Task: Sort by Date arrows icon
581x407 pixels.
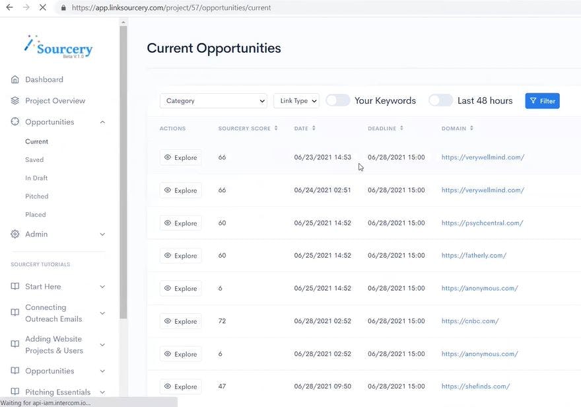Action: pyautogui.click(x=314, y=128)
